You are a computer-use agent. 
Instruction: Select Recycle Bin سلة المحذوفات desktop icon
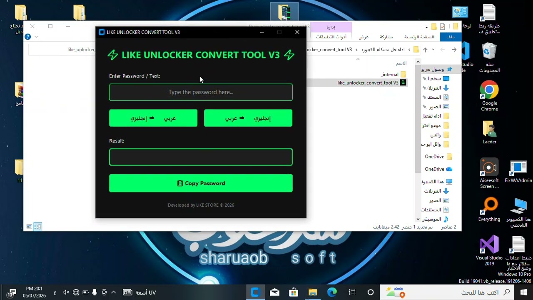point(489,58)
